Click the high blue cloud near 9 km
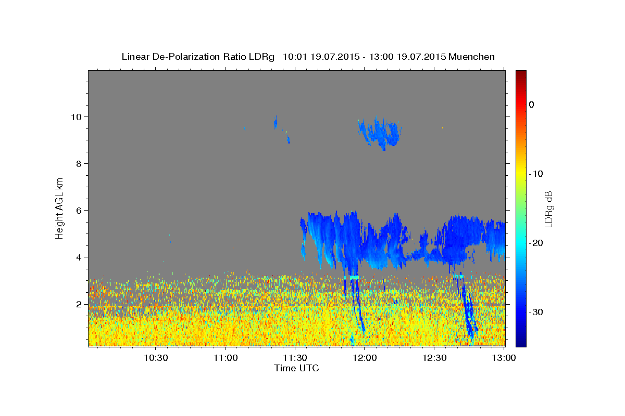Image resolution: width=625 pixels, height=416 pixels. click(380, 133)
